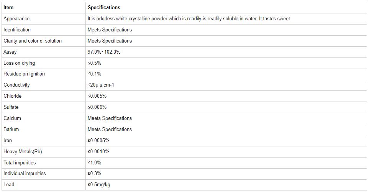Select the Heavy Metals(Pb) label
369x192 pixels.
(23, 151)
